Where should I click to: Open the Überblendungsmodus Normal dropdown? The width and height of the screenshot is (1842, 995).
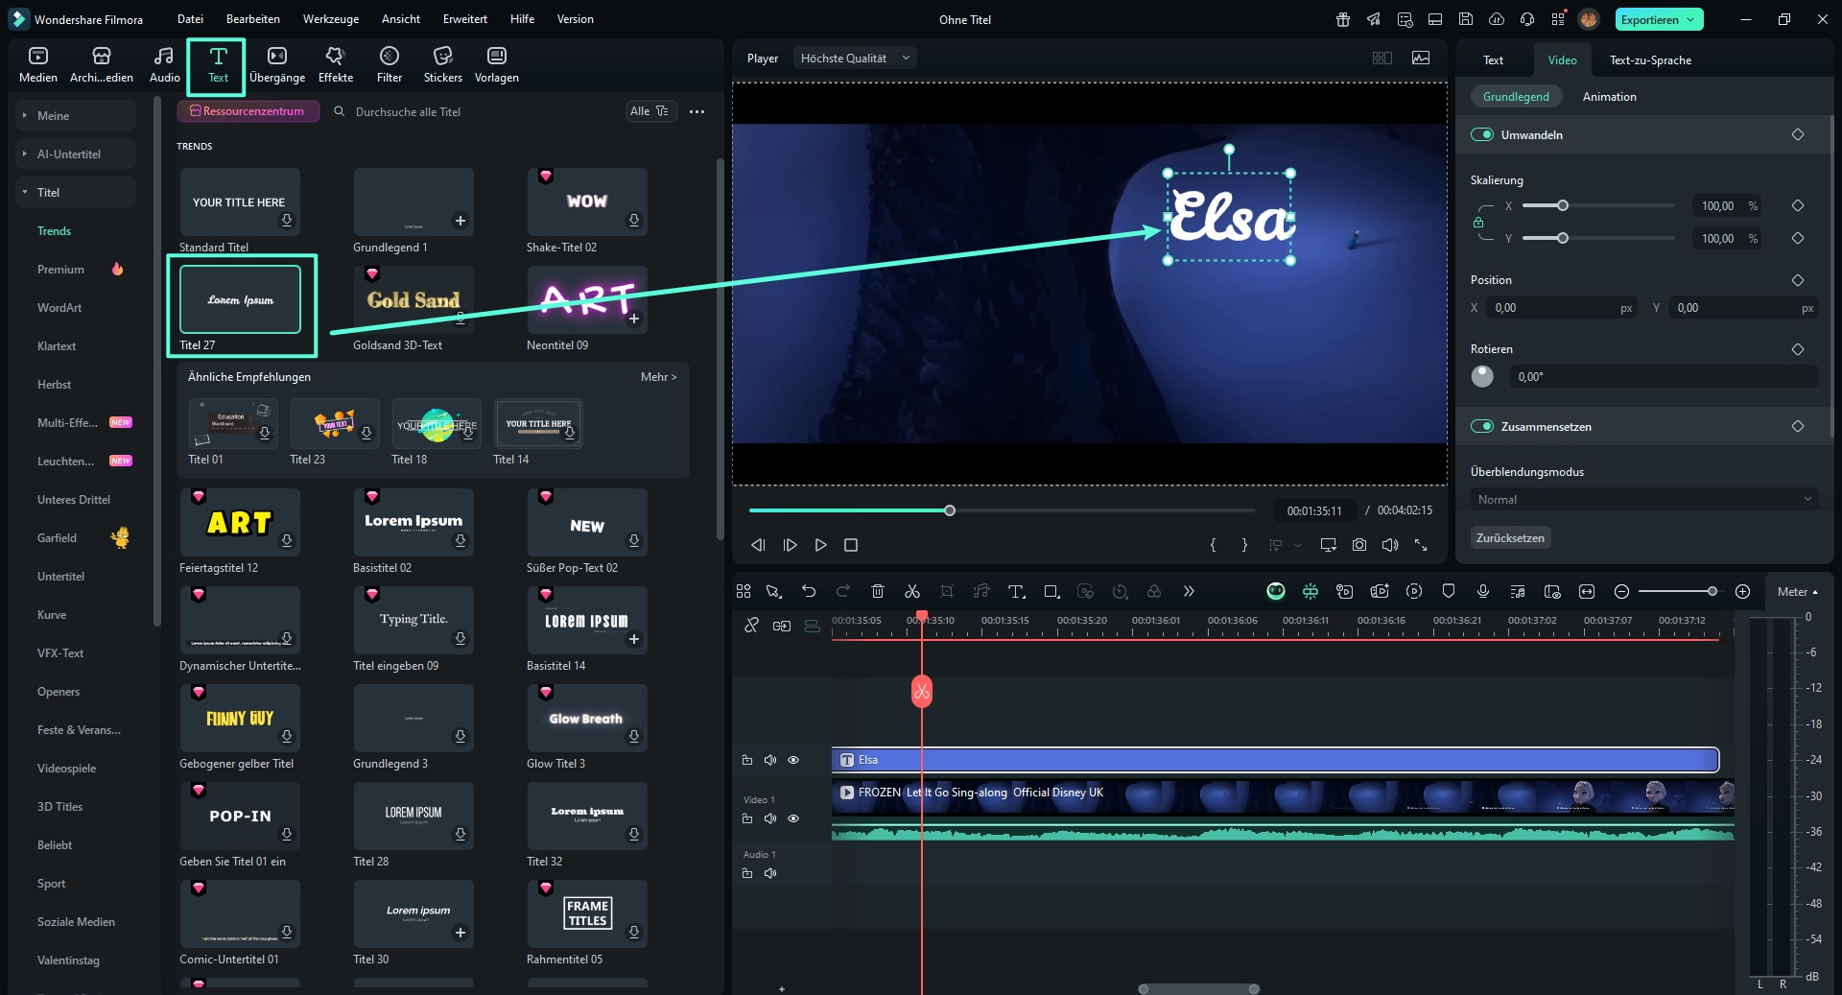[1644, 499]
